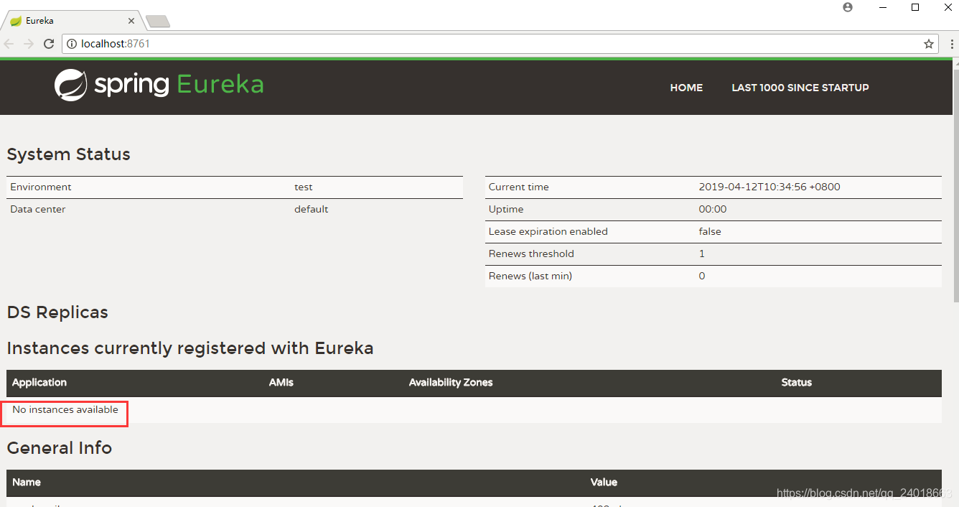The width and height of the screenshot is (959, 507).
Task: Click the System Status heading
Action: pos(68,154)
